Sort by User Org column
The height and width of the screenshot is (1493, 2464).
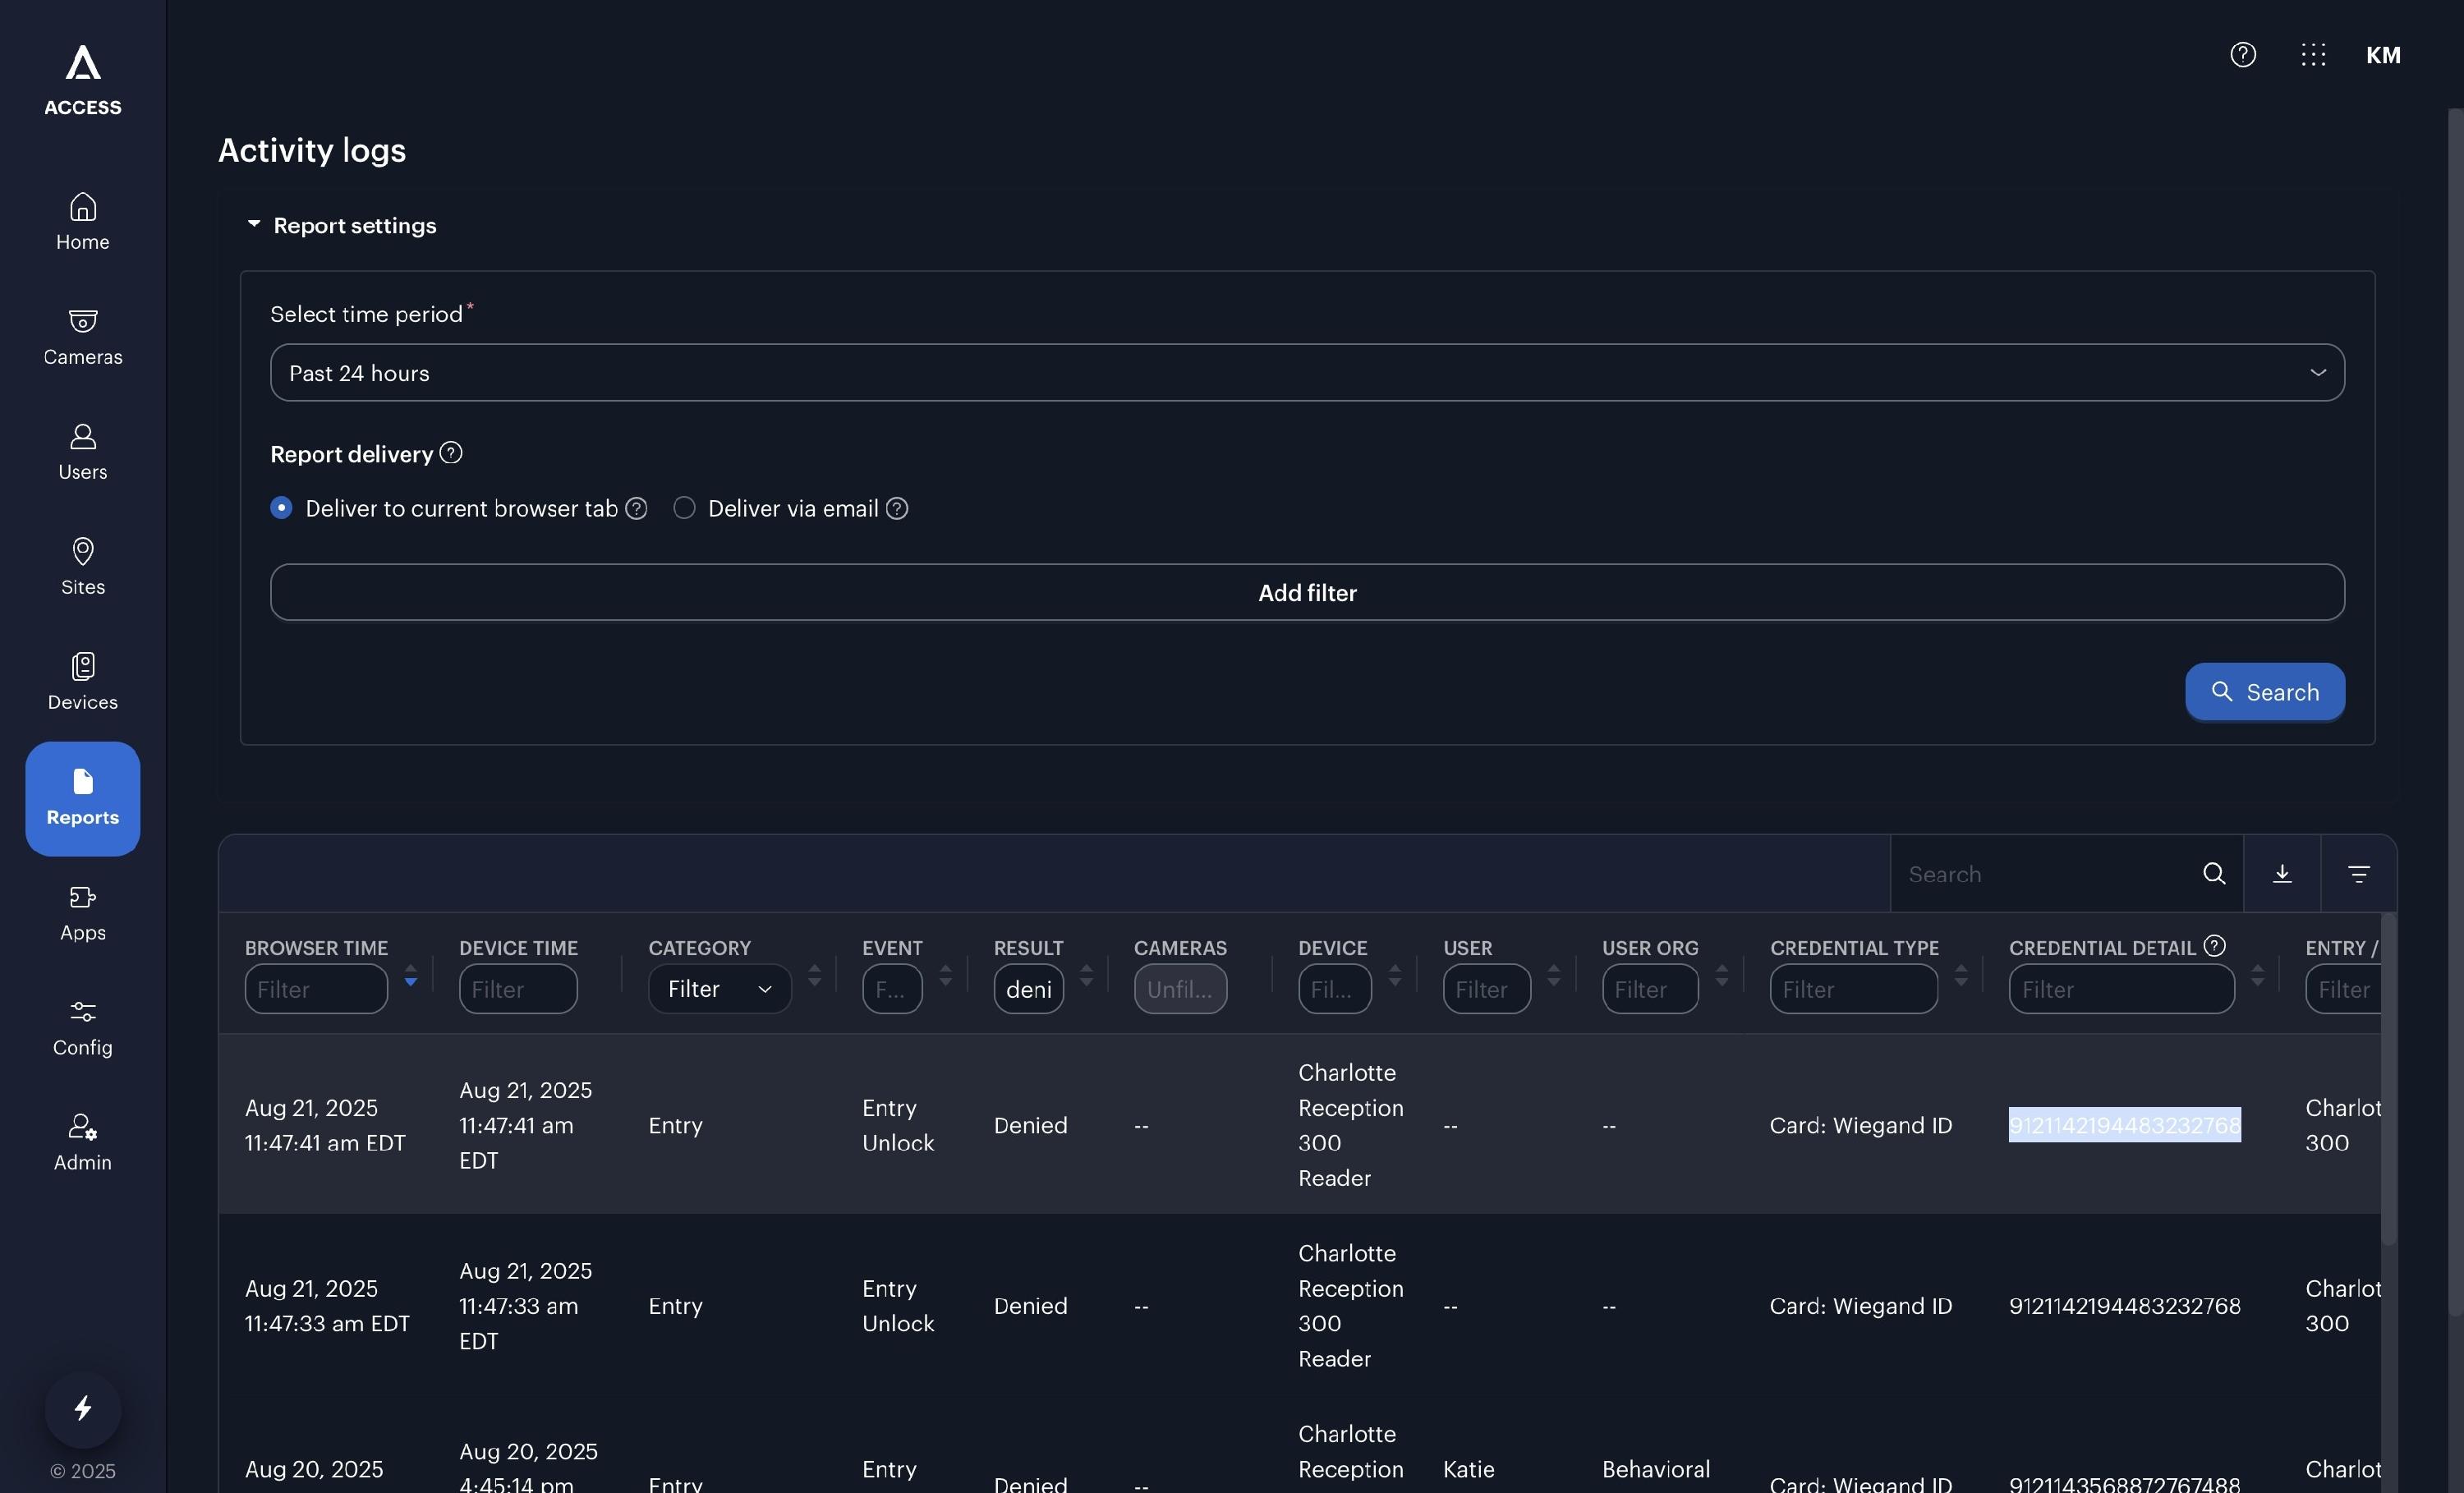tap(1721, 975)
